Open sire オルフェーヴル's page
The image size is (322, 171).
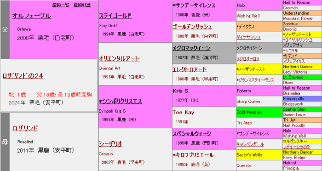pos(32,16)
